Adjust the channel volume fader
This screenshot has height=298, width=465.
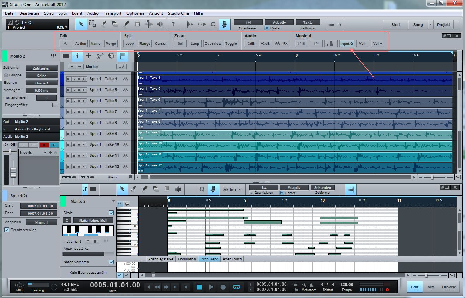pyautogui.click(x=13, y=172)
